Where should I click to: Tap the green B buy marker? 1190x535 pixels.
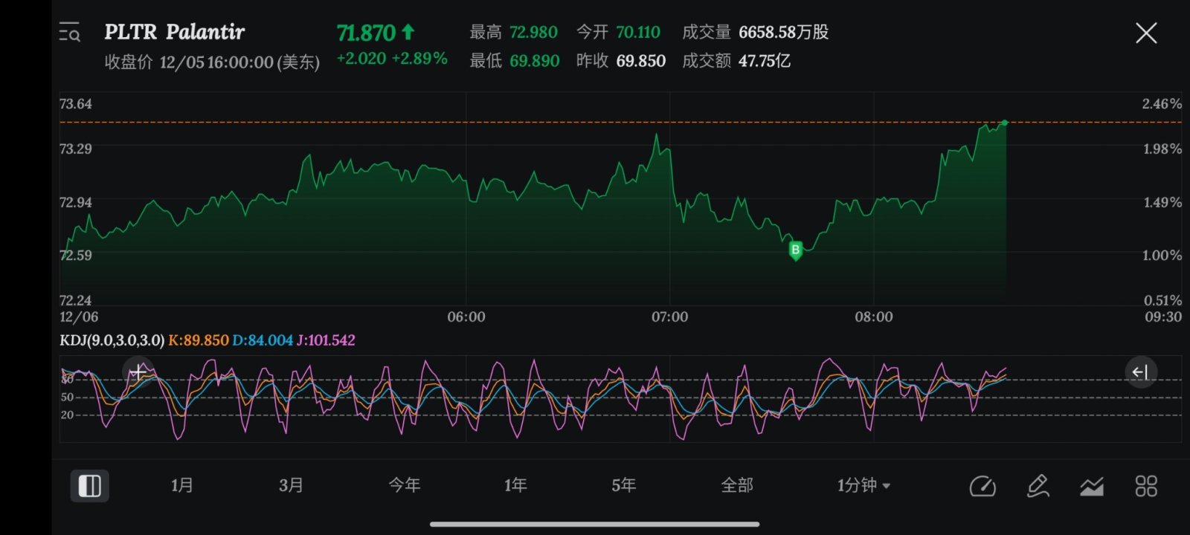tap(795, 250)
